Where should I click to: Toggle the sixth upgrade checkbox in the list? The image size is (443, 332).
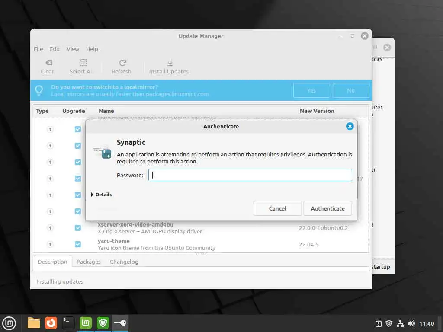tap(78, 211)
